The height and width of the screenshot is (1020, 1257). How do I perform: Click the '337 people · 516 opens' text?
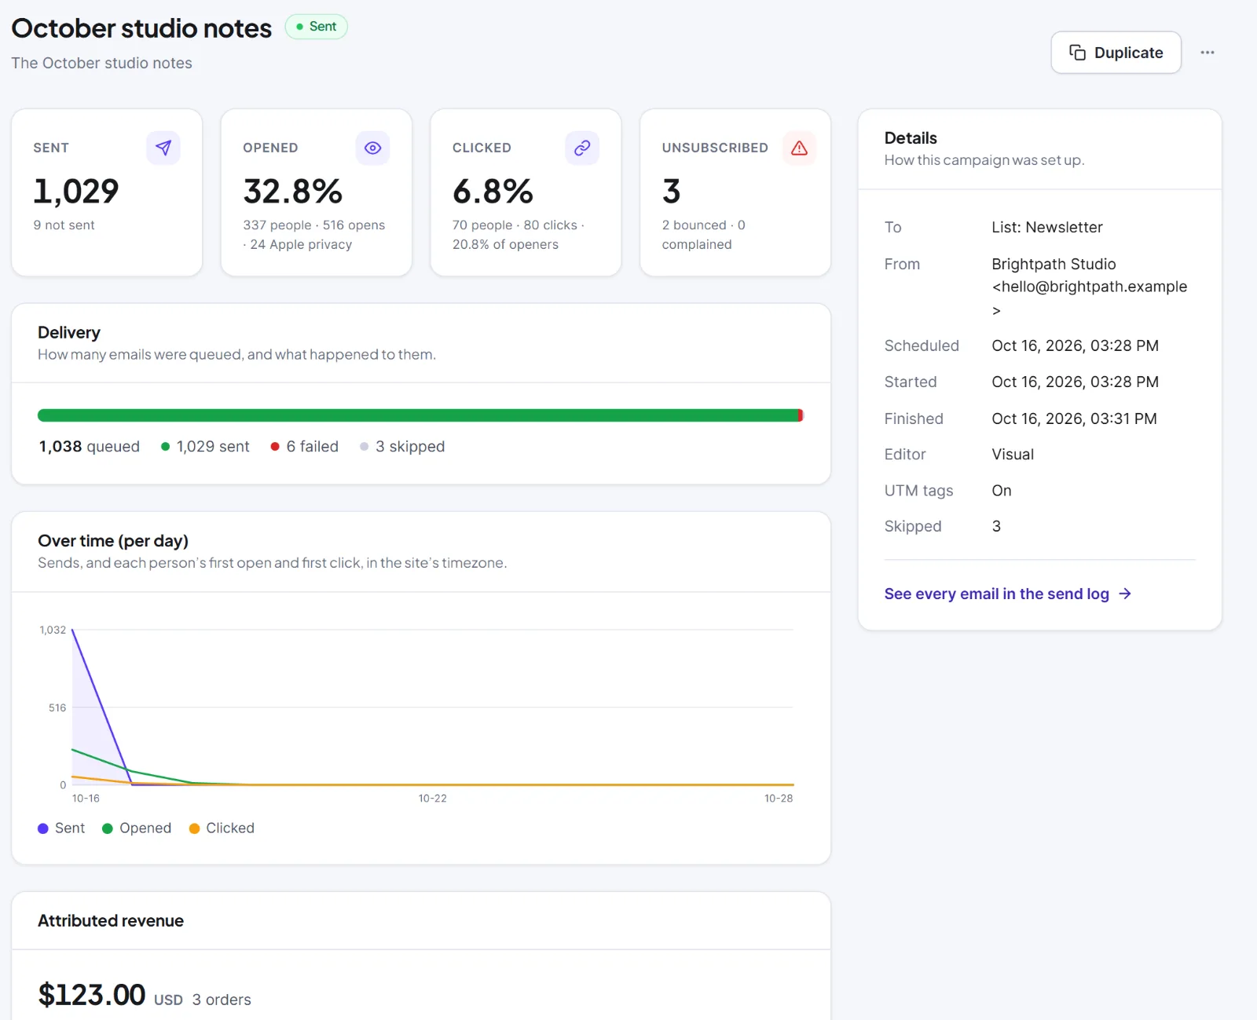313,225
